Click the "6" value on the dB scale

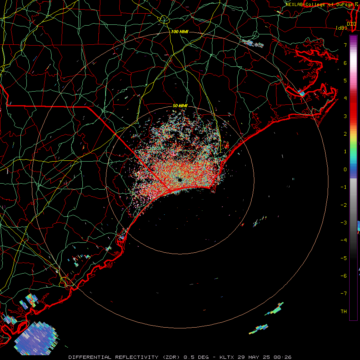(345, 63)
